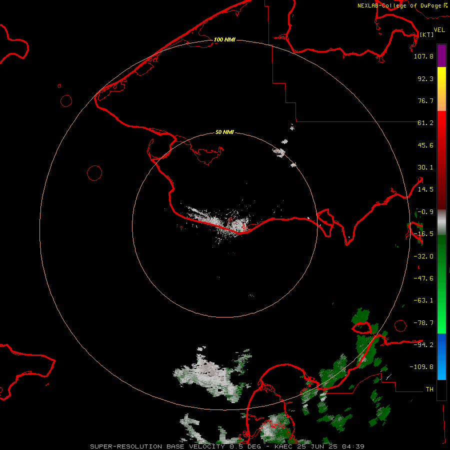Image resolution: width=450 pixels, height=450 pixels.
Task: Click the purple top segment of velocity scale
Action: [x=441, y=55]
